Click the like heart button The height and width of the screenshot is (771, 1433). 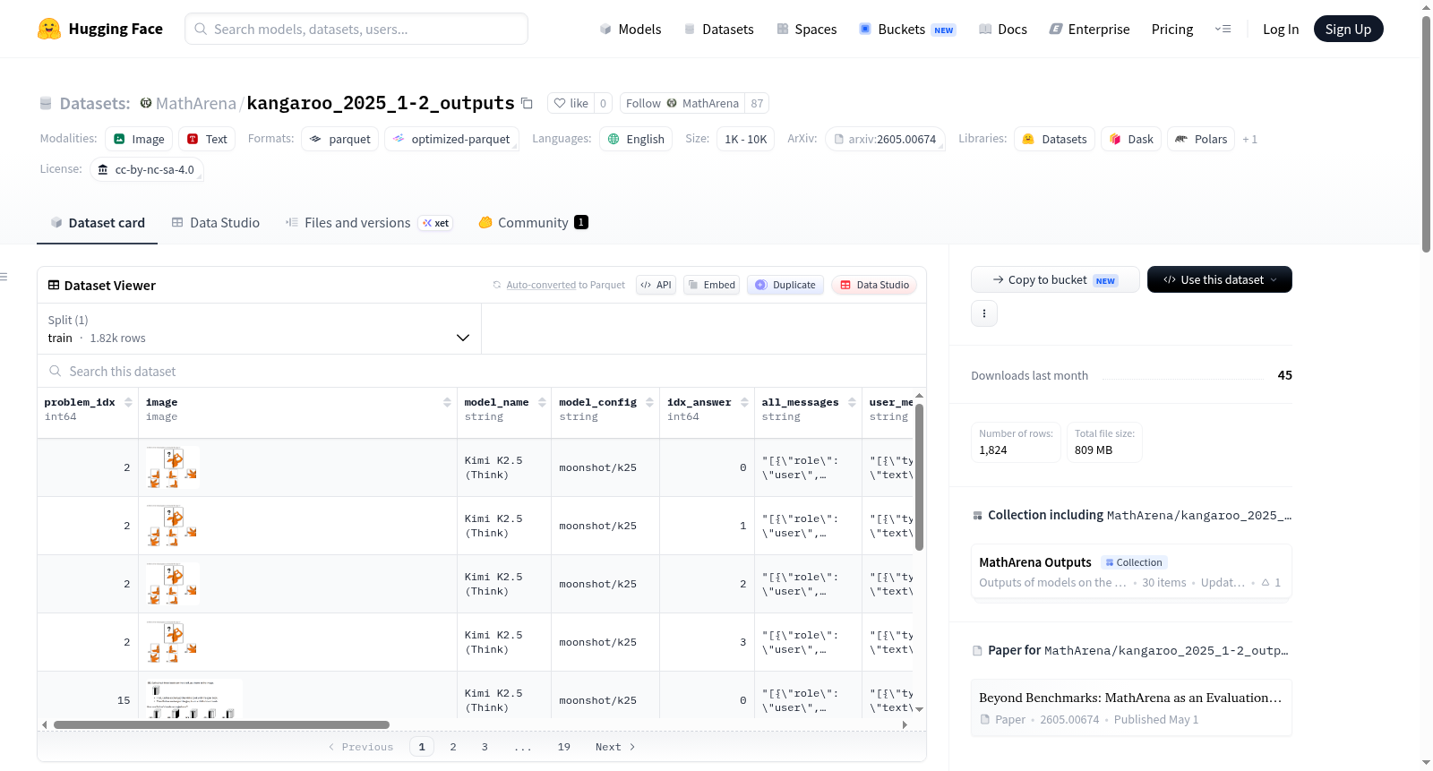571,104
